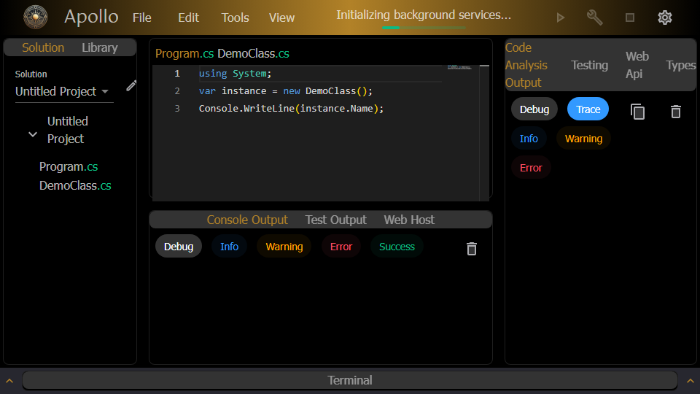Image resolution: width=700 pixels, height=394 pixels.
Task: Click the Build wrench icon
Action: [595, 18]
